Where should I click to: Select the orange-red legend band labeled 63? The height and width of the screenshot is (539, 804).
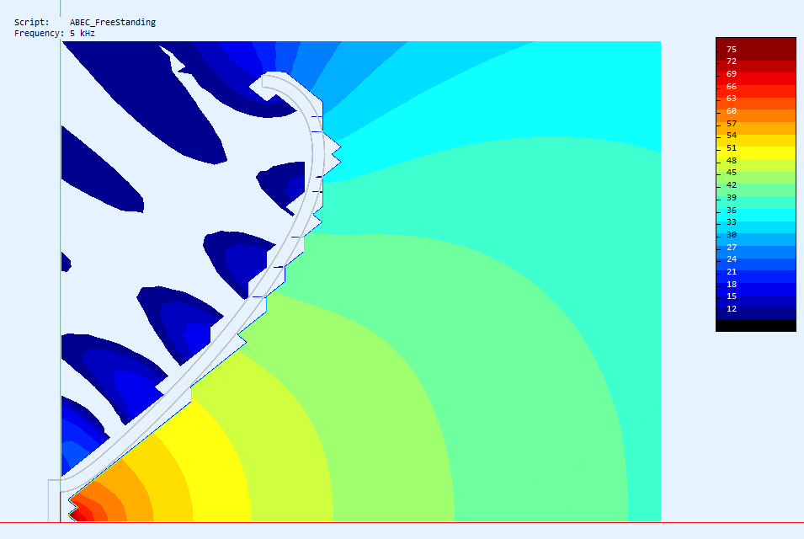tap(756, 104)
